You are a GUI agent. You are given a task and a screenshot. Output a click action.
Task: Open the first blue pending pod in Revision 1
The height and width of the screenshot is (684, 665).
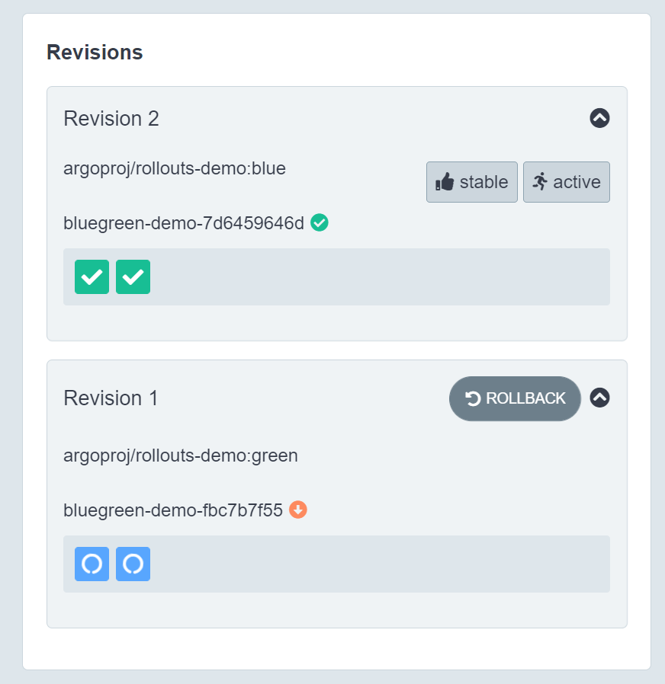[x=92, y=564]
